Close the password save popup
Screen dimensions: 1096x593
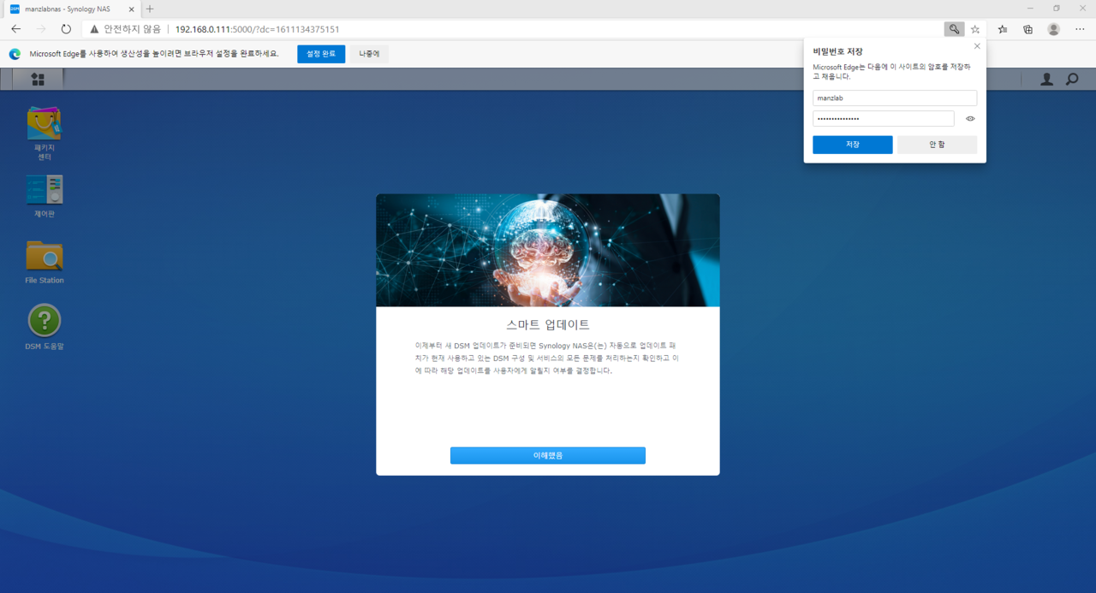tap(977, 46)
